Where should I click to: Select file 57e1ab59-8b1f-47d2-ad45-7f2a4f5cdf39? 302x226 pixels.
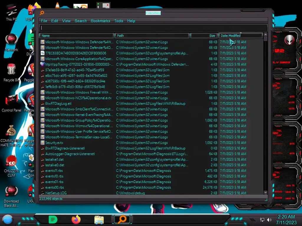tap(75, 70)
